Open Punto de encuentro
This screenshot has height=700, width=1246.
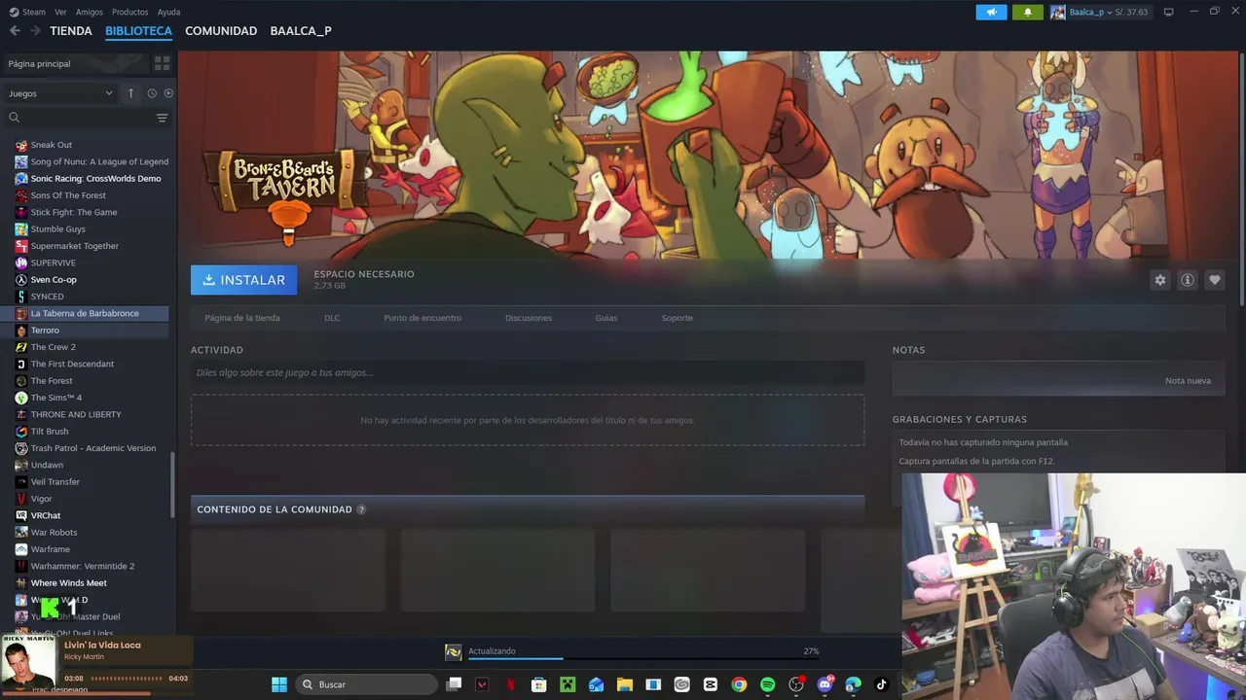tap(422, 318)
